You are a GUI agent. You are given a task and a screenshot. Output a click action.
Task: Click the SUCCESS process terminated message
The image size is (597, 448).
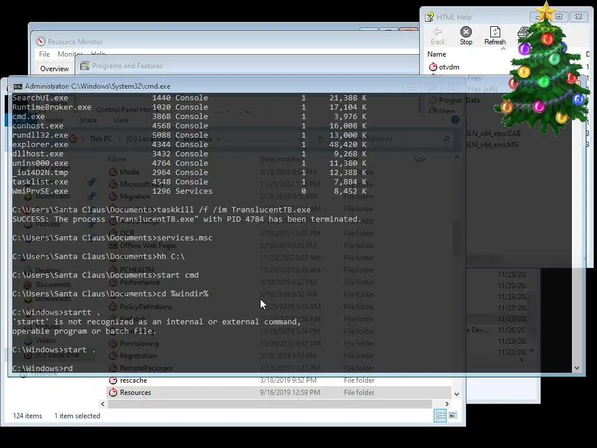pyautogui.click(x=187, y=219)
